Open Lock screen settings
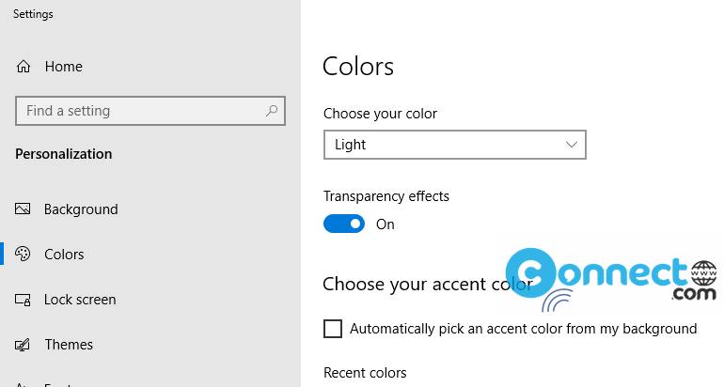724x387 pixels. point(80,300)
